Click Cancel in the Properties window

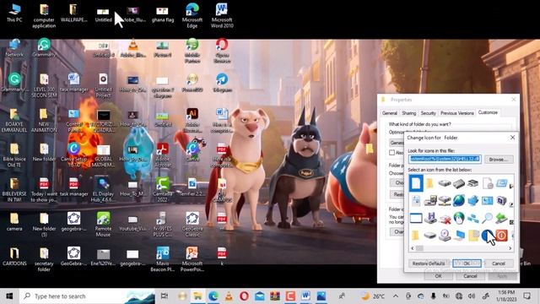pyautogui.click(x=470, y=276)
